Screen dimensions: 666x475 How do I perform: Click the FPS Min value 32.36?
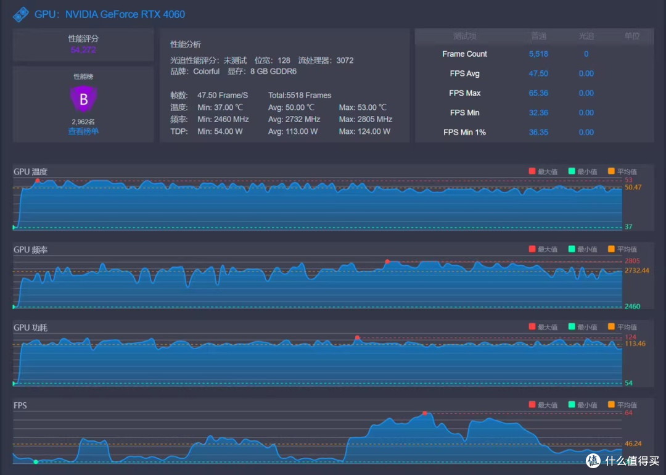click(538, 113)
